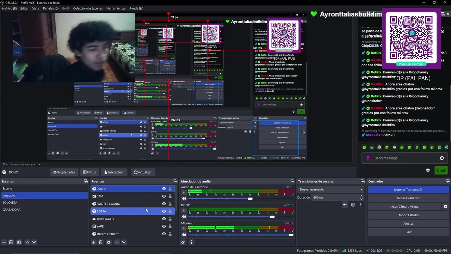Hide the stream element source
This screenshot has width=451, height=254.
164,234
